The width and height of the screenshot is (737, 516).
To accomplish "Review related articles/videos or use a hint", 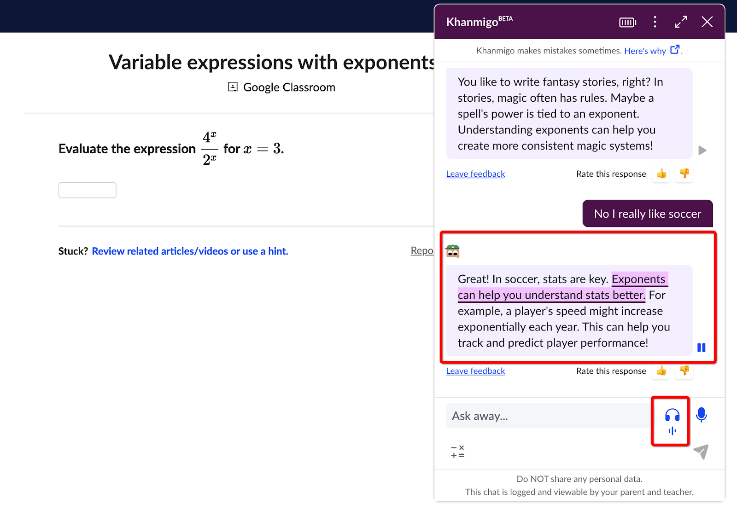I will [x=190, y=251].
